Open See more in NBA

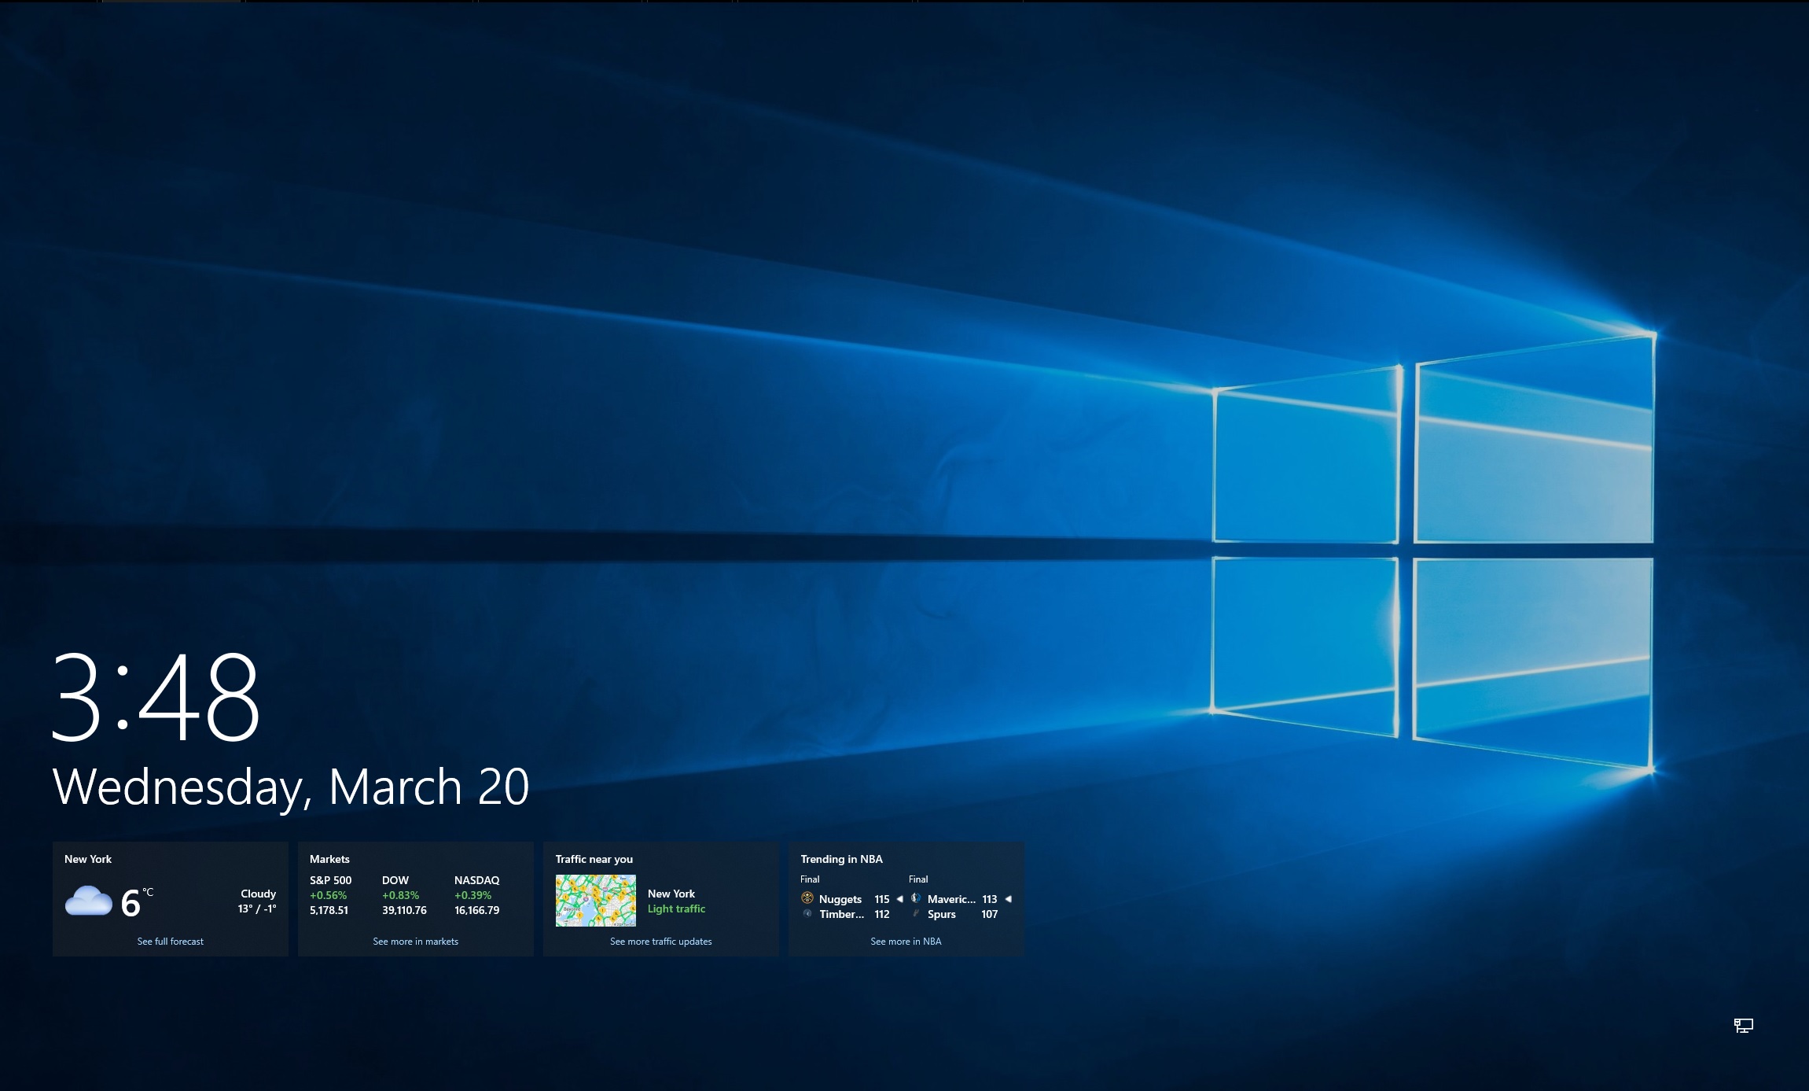tap(906, 941)
